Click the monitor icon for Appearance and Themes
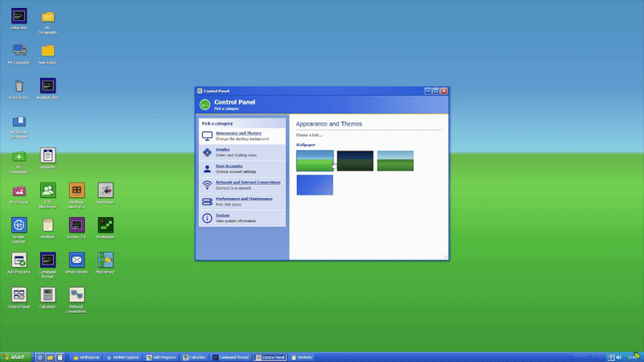Screen dimensions: 644x362 click(207, 136)
